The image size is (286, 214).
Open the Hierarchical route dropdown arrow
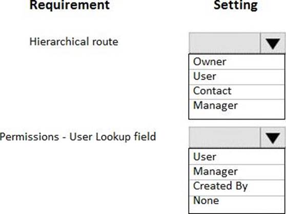tap(273, 43)
